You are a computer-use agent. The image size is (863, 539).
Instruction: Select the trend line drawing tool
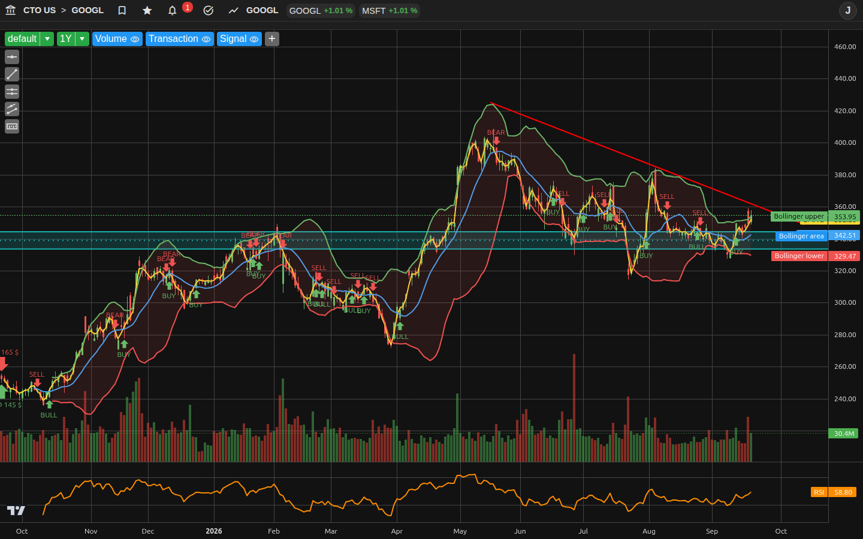pos(12,74)
